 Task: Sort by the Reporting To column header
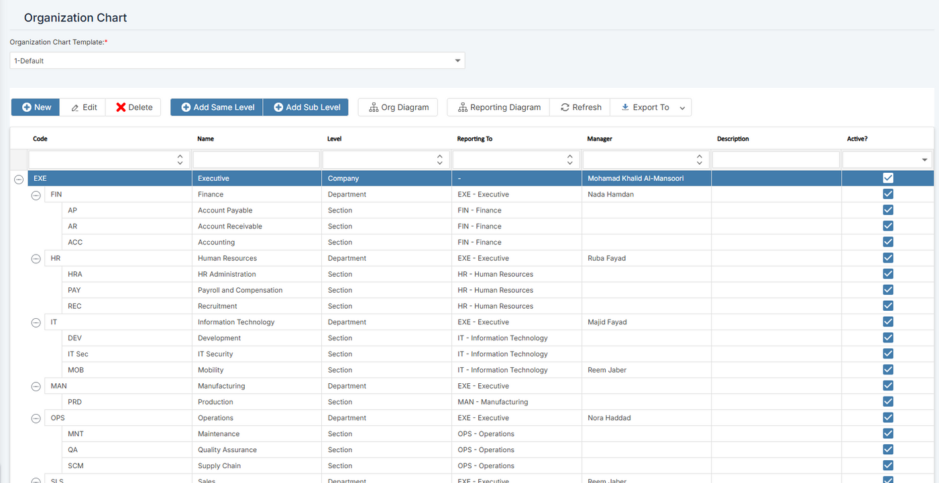(x=474, y=139)
